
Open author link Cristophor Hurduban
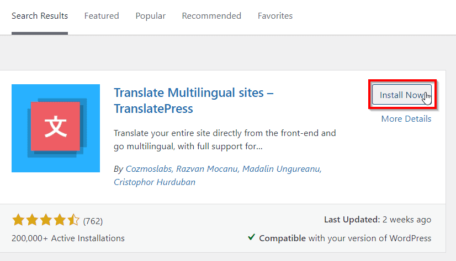(x=155, y=182)
